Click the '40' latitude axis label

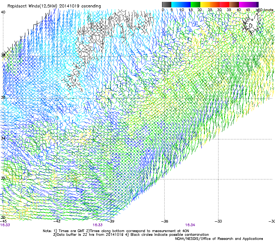tap(3, 12)
